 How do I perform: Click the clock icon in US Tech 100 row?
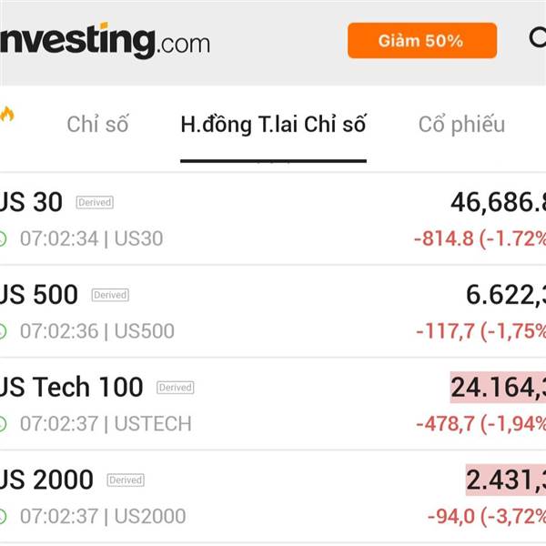[x=3, y=424]
